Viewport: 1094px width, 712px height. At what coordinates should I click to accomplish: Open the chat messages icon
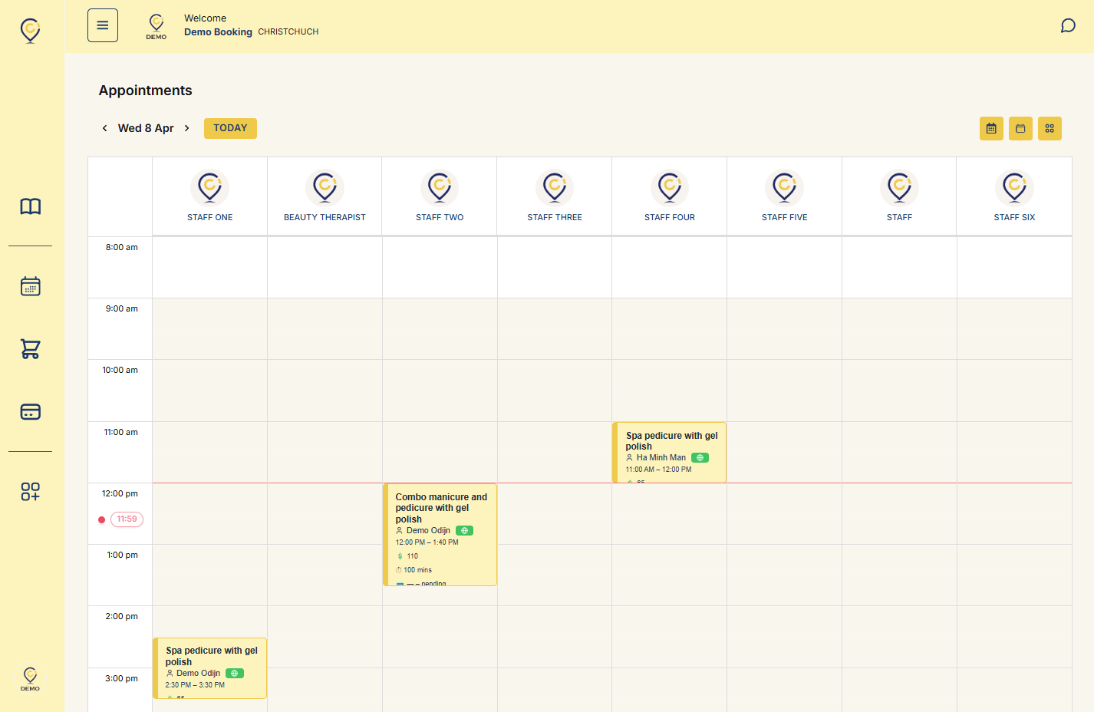tap(1068, 26)
